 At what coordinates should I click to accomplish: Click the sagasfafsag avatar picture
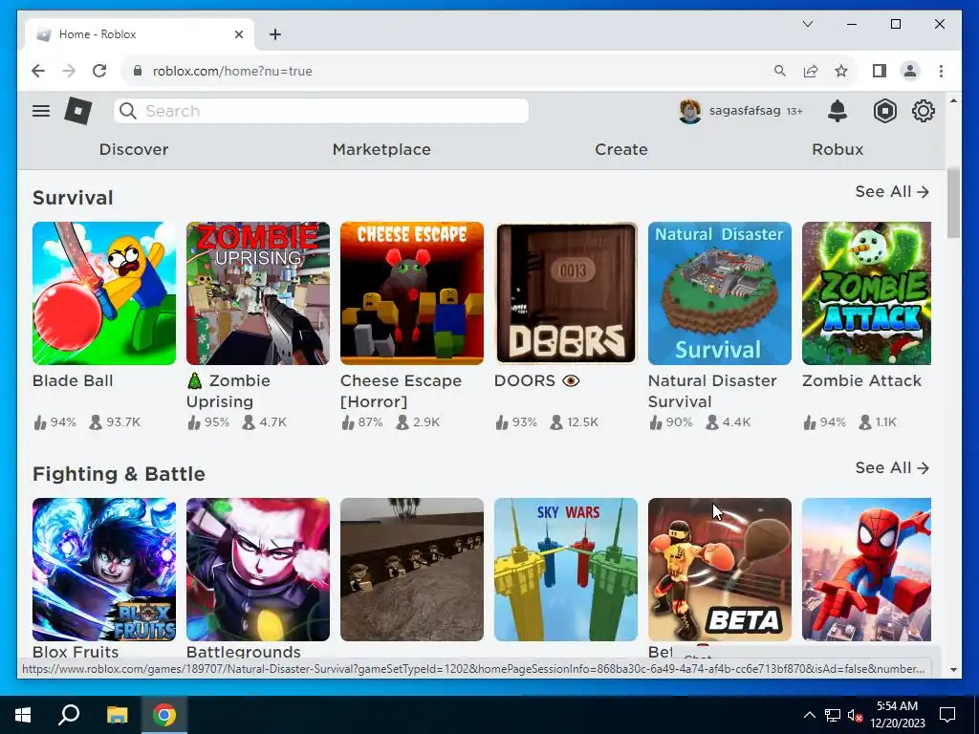(x=690, y=111)
